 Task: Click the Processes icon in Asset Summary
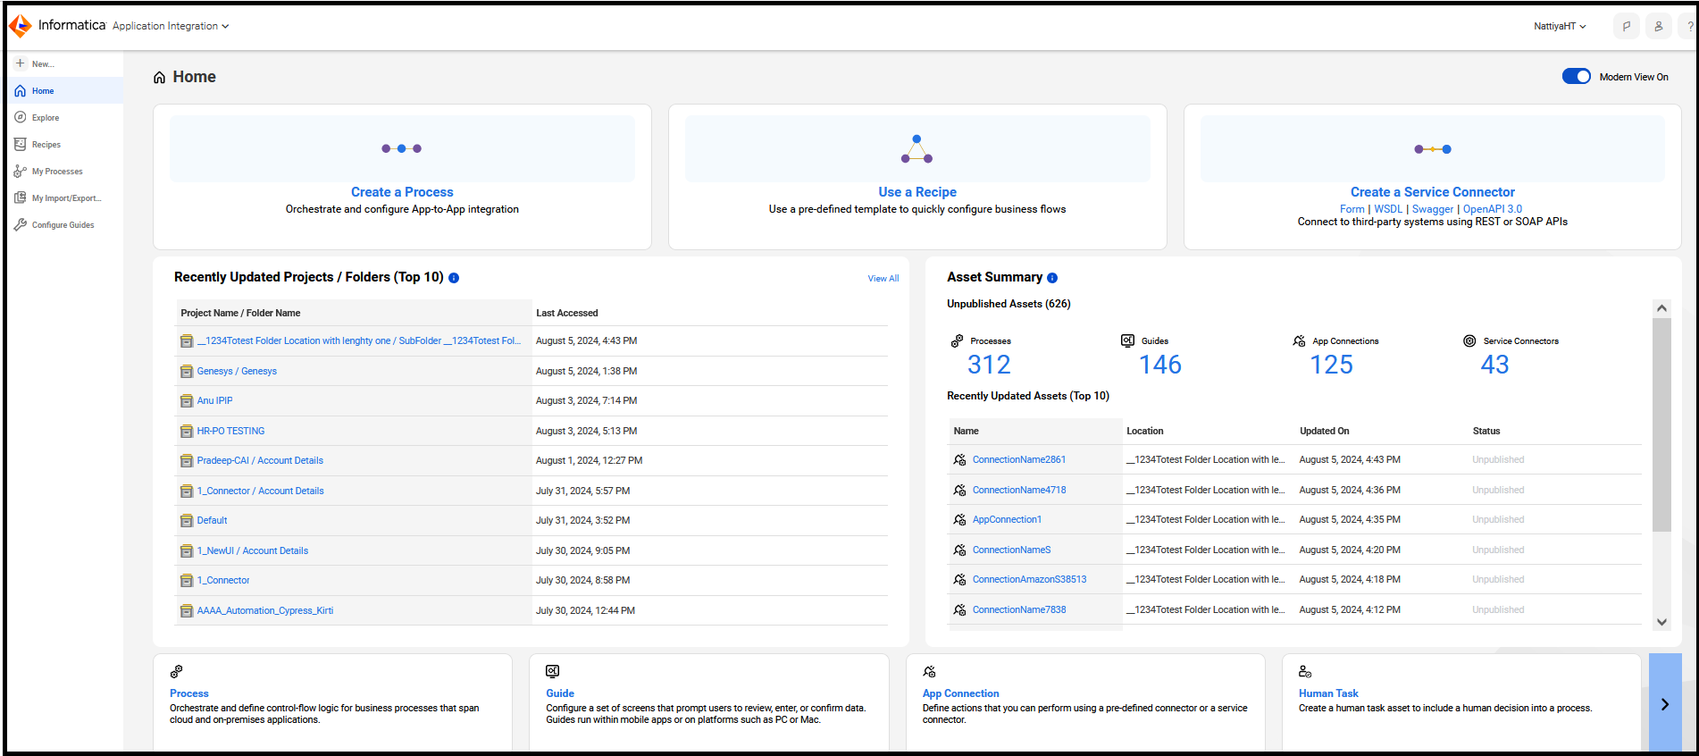click(x=957, y=340)
